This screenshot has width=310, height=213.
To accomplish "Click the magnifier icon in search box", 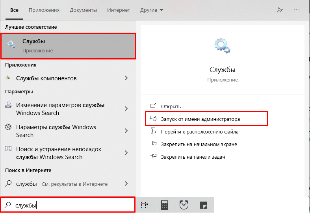I will (7, 205).
